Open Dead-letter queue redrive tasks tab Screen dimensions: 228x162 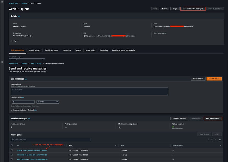coord(124,50)
